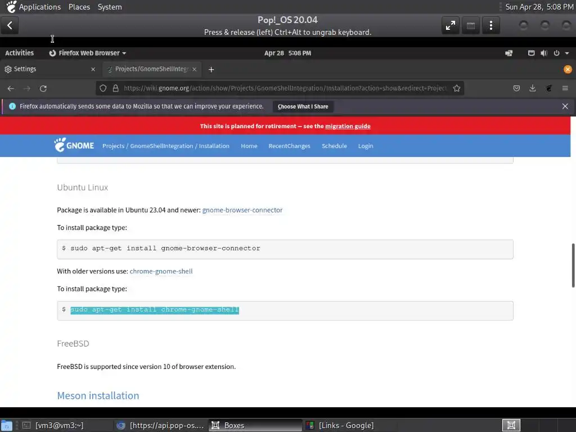Viewport: 576px width, 432px height.
Task: Click the FreeBSD heading
Action: pos(73,344)
